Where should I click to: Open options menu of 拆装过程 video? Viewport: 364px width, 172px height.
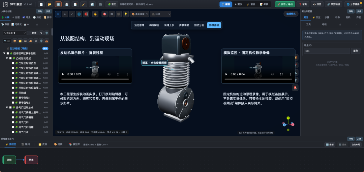(x=127, y=74)
